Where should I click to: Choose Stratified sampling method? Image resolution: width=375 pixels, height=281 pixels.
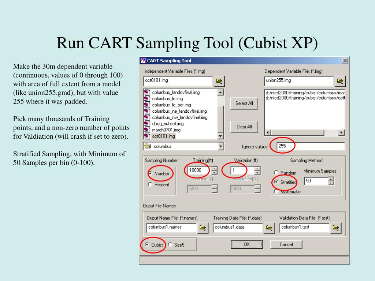coord(276,182)
